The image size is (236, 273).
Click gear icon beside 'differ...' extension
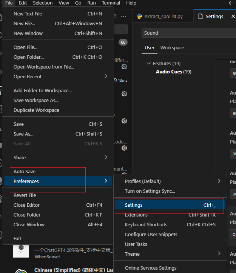124,67
